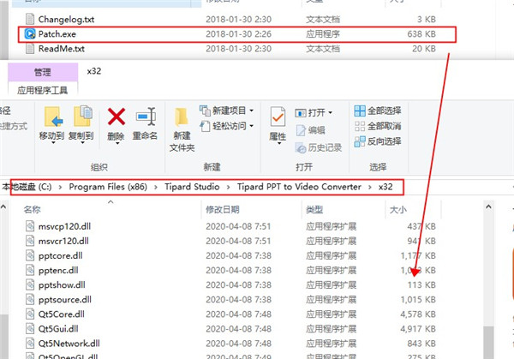Click the pptshow.dll file icon
Image resolution: width=514 pixels, height=359 pixels.
pyautogui.click(x=30, y=284)
